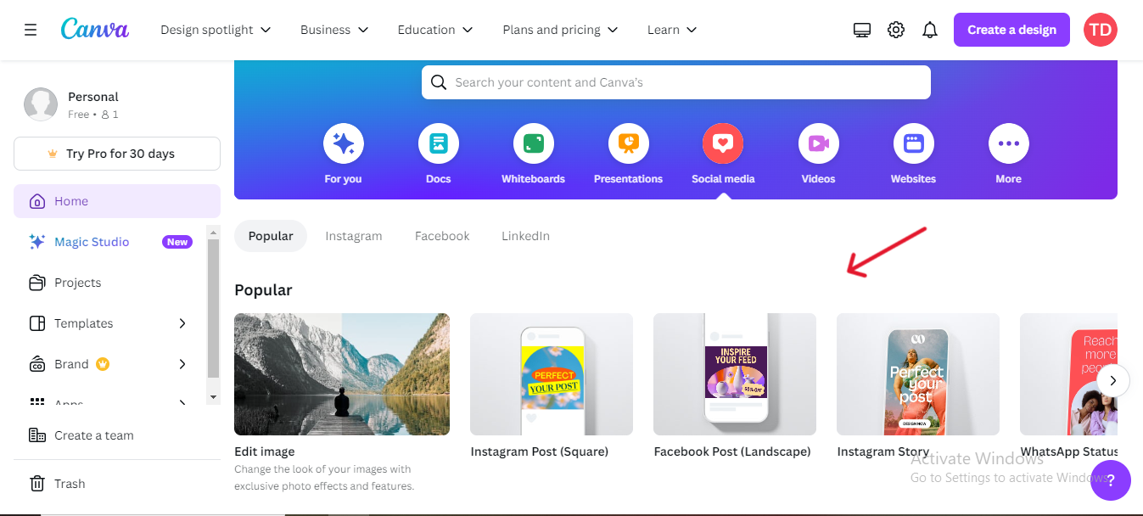
Task: Open the More categories icon
Action: [1009, 143]
